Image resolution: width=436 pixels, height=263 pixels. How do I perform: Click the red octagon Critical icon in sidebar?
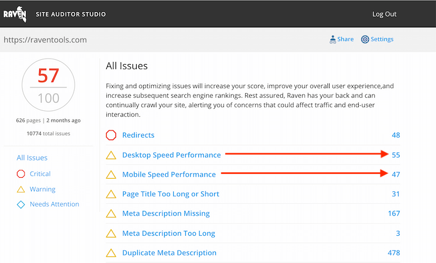point(21,174)
